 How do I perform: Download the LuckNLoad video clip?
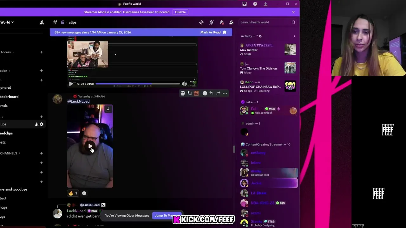pos(108,109)
